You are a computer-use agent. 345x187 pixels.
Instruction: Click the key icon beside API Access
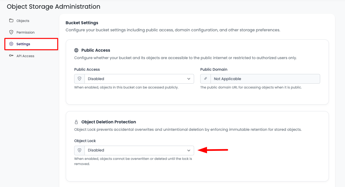click(x=11, y=56)
